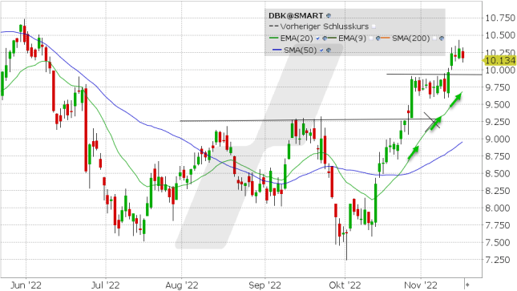517x291 pixels.
Task: Open settings icon beside DBK@SMART
Action: (329, 15)
